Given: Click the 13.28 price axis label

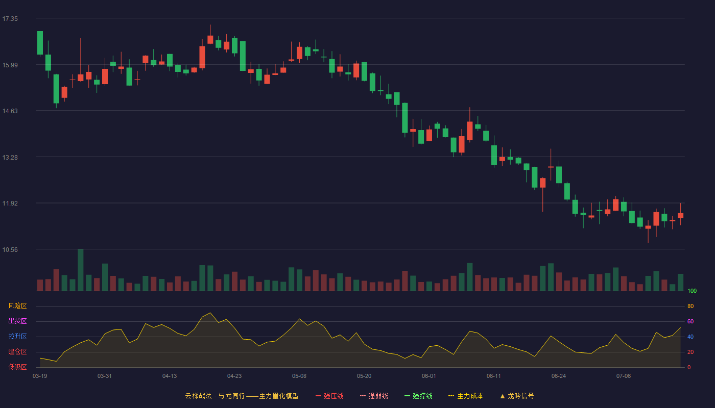Looking at the screenshot, I should tap(10, 157).
